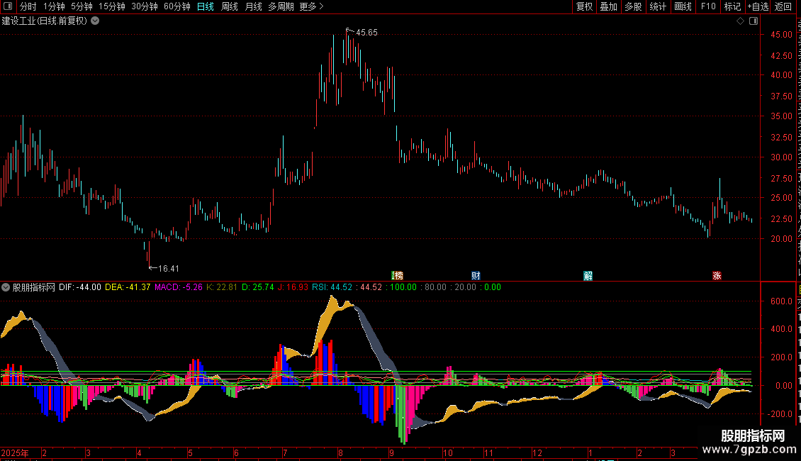Click the 标记 mark button
The image size is (801, 461).
[732, 6]
